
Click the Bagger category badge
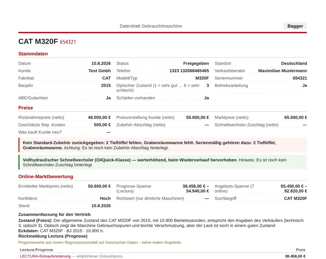(295, 26)
